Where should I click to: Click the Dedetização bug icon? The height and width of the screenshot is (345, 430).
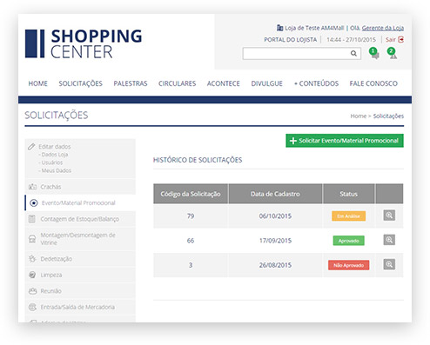(x=32, y=259)
